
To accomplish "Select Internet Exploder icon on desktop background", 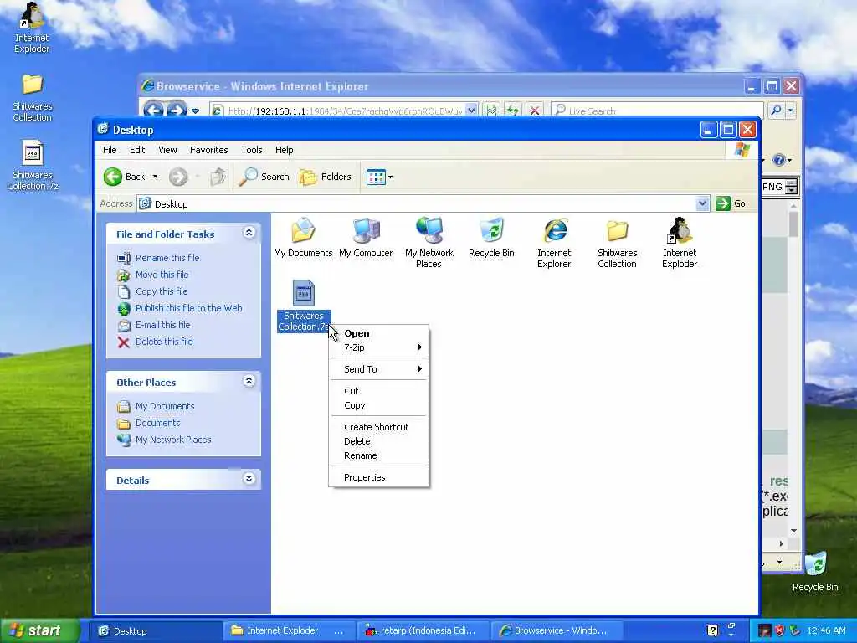I will (x=32, y=28).
